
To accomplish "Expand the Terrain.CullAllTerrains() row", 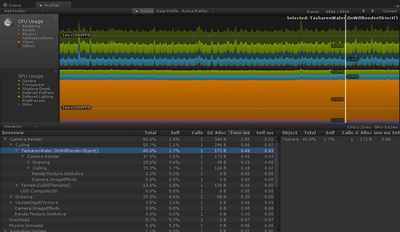I will point(17,185).
